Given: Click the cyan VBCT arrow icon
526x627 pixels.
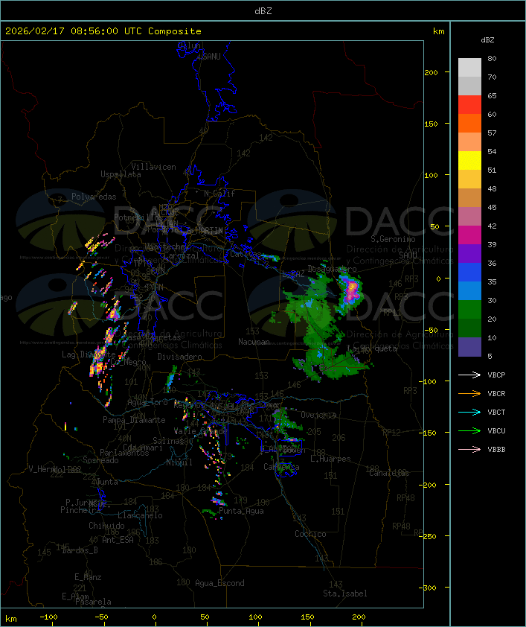Looking at the screenshot, I should point(469,412).
